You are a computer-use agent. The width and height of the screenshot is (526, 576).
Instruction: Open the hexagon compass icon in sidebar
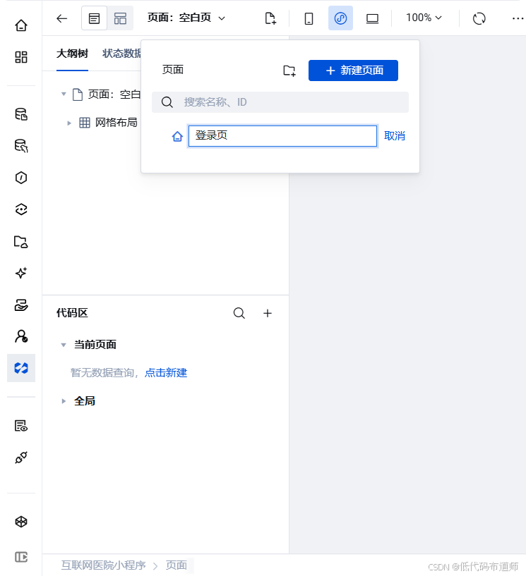21,178
